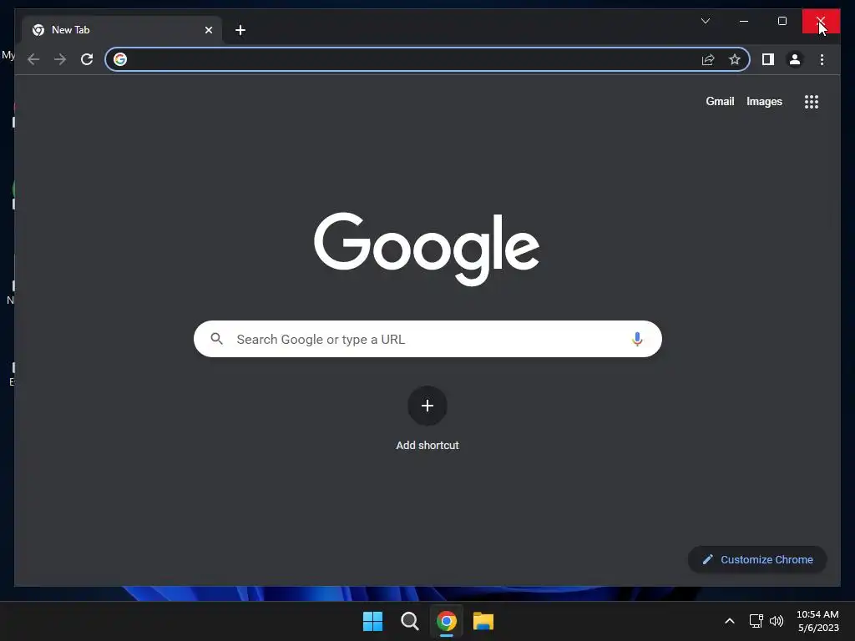Screen dimensions: 855x641
Task: Open the Images link
Action: click(764, 101)
